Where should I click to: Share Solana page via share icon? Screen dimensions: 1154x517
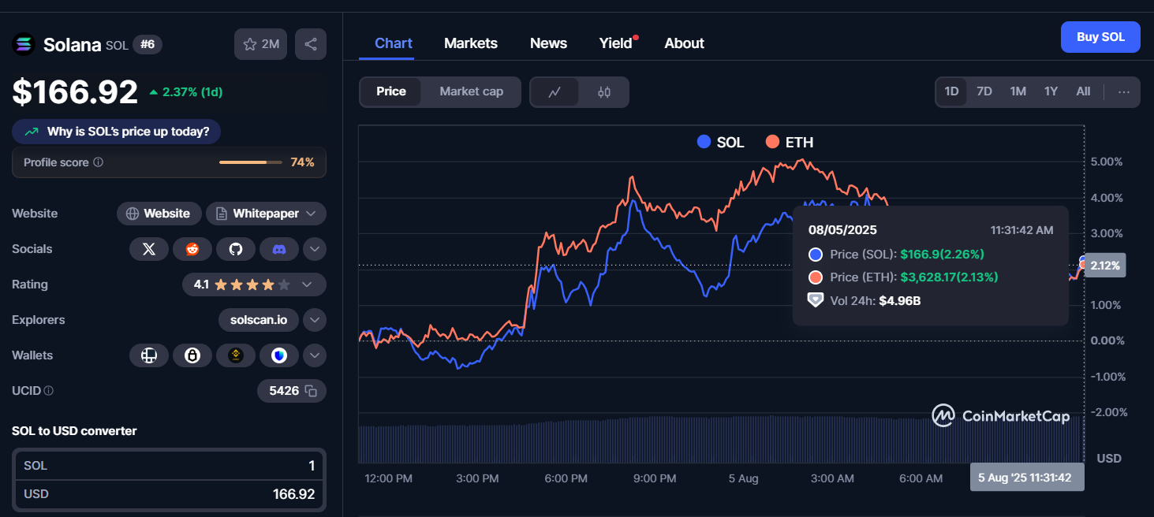311,44
